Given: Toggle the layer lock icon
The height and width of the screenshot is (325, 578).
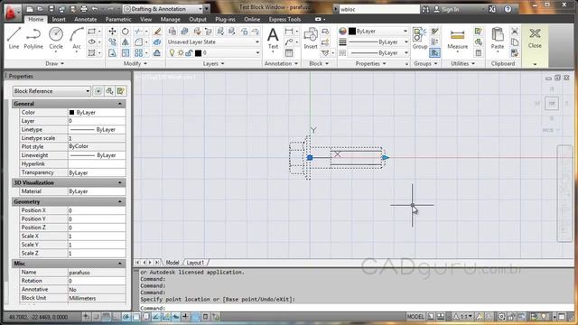Looking at the screenshot, I should coord(189,53).
